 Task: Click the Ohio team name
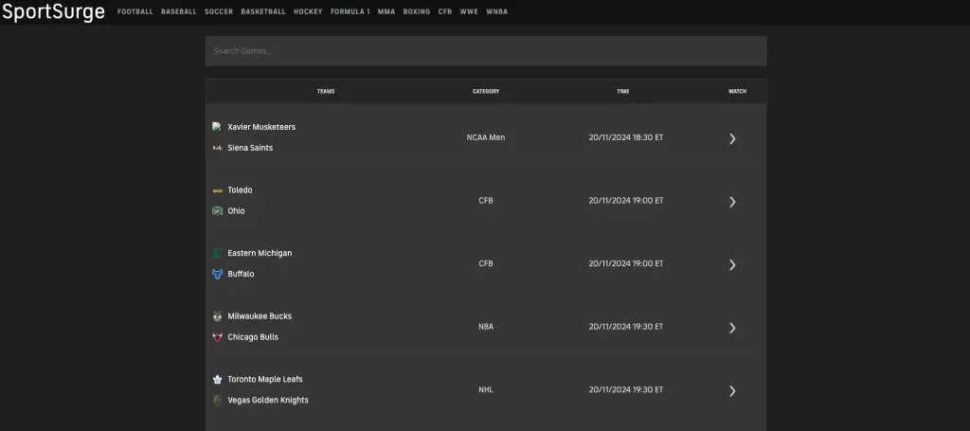(x=236, y=211)
